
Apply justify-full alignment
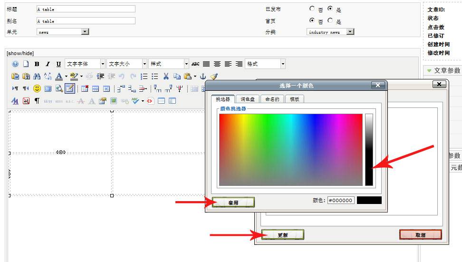tap(206, 64)
